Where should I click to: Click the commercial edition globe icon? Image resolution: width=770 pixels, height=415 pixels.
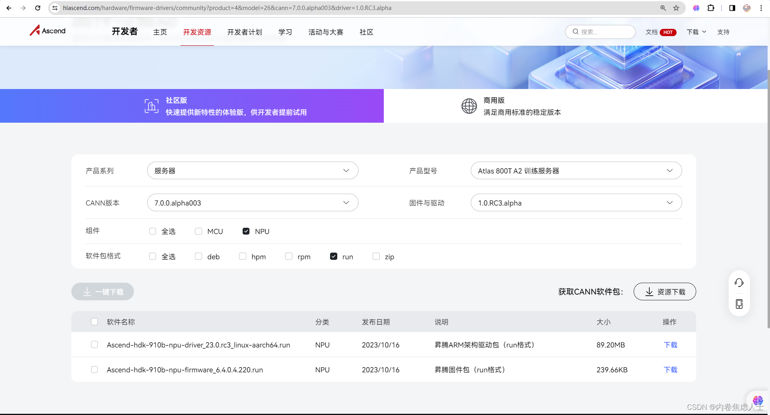pos(469,106)
